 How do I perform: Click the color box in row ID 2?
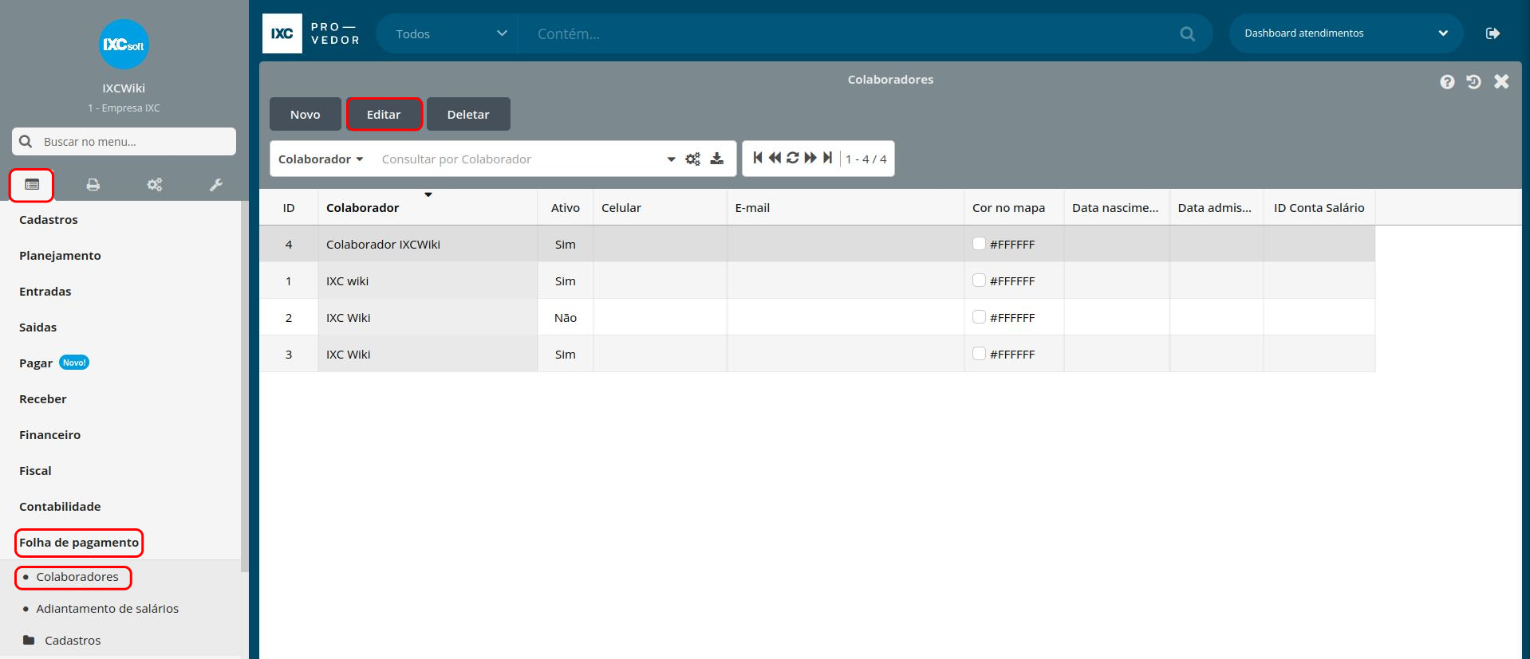[x=979, y=317]
